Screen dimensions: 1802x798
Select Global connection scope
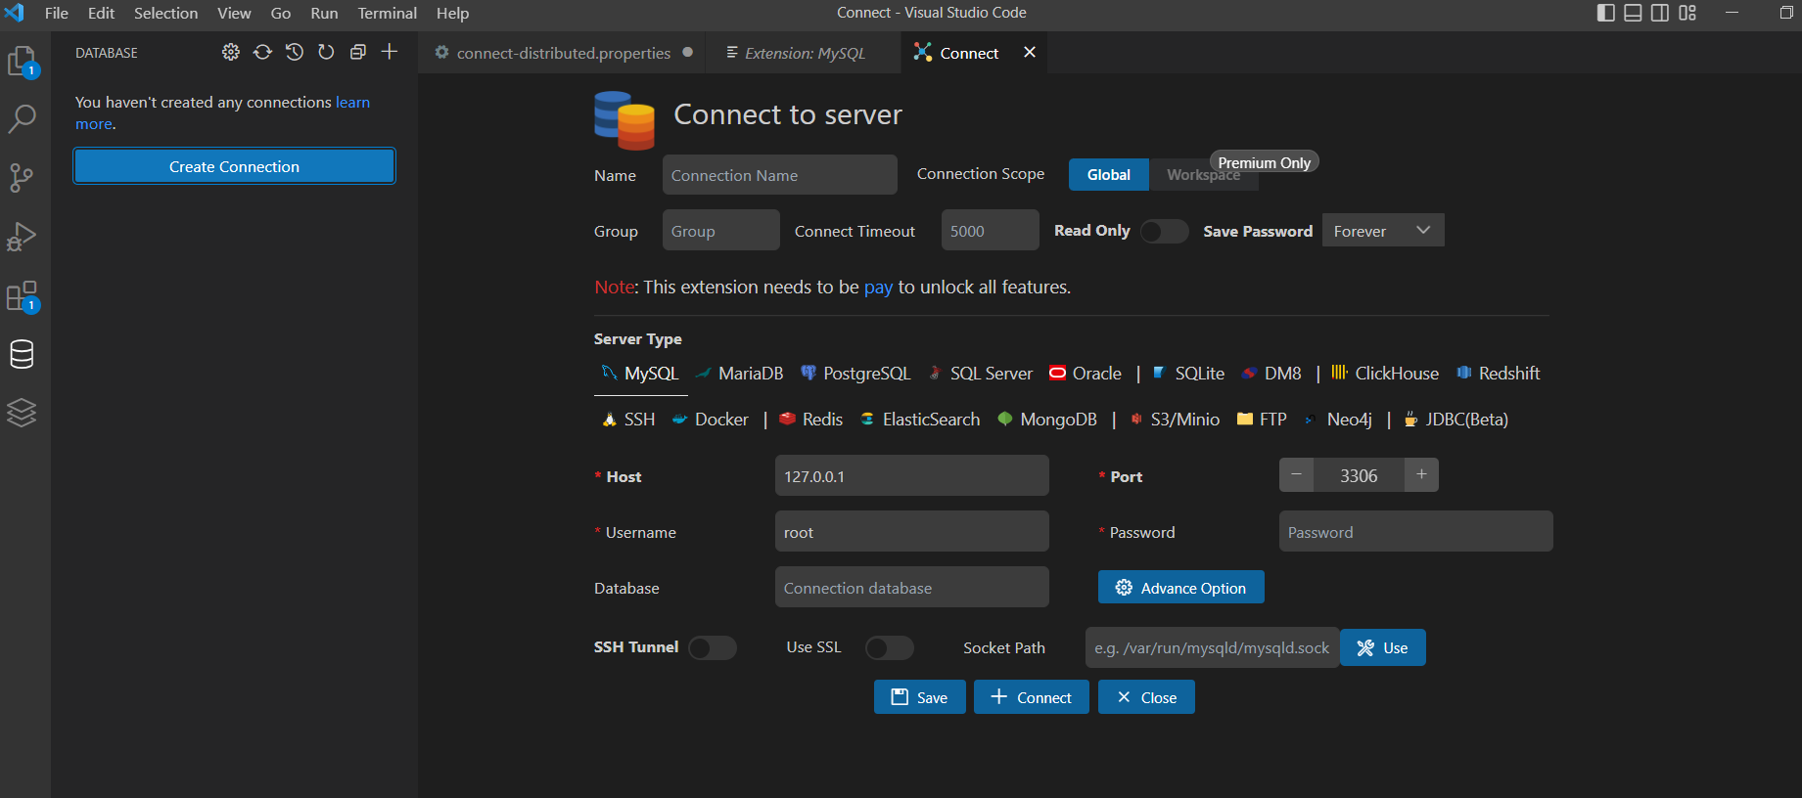(1109, 174)
